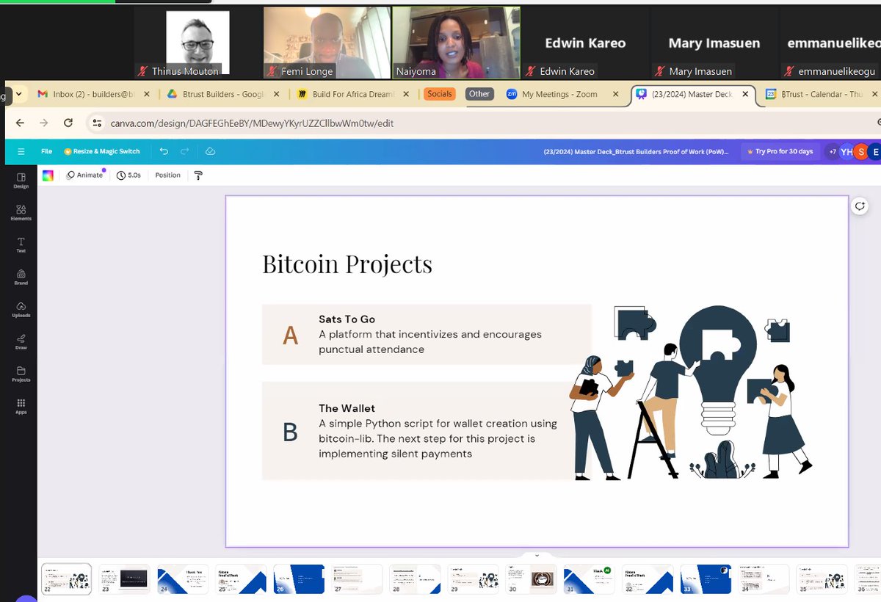Click Try Pro for 30 days
Screen dimensions: 881x602
(x=780, y=151)
